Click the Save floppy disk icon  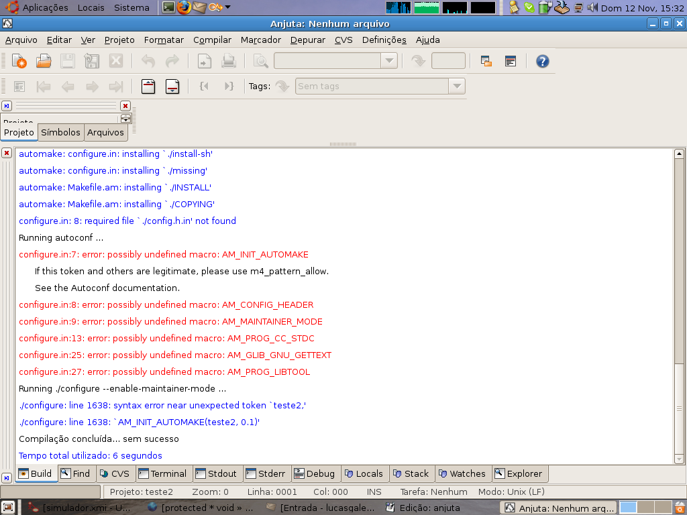68,61
